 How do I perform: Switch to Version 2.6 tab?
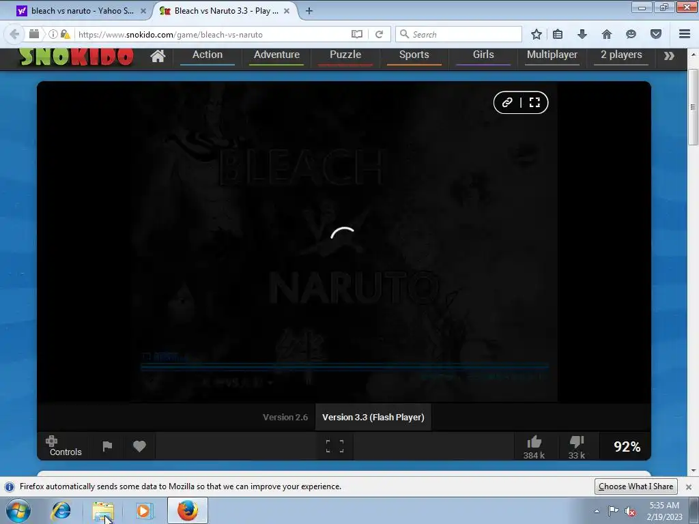point(285,417)
